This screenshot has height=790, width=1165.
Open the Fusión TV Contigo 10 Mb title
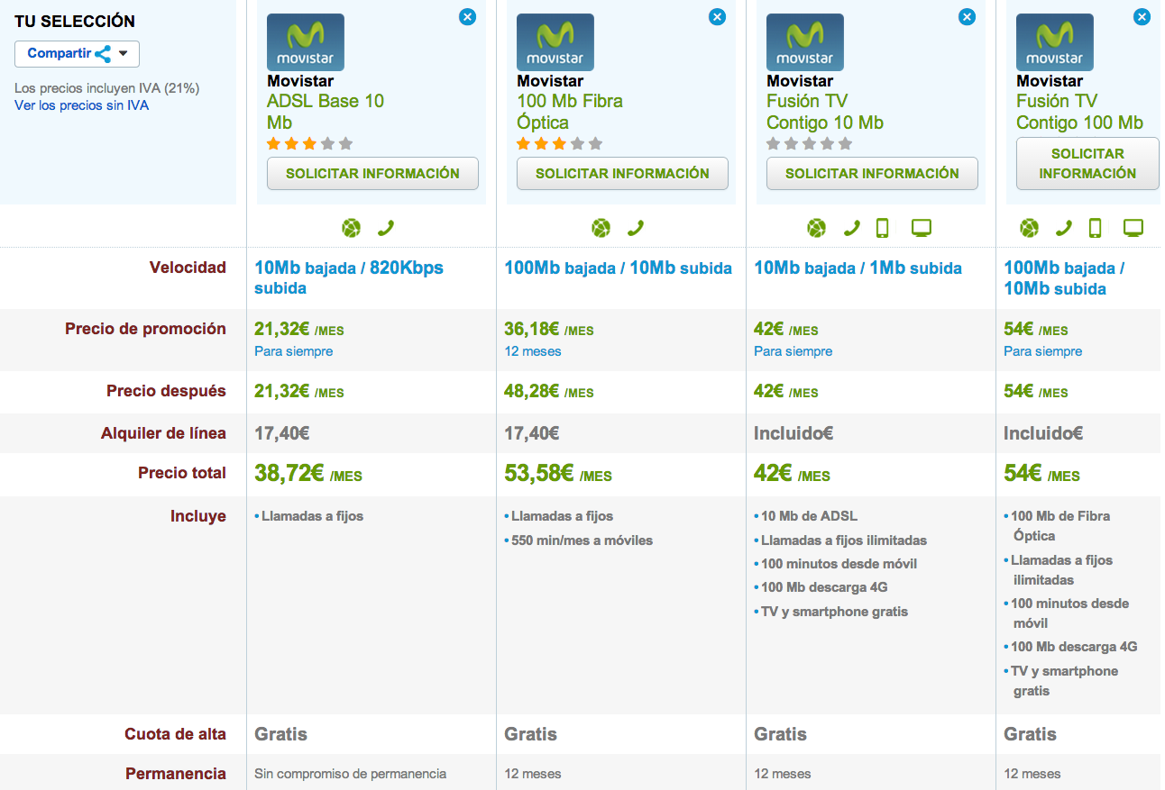(825, 112)
